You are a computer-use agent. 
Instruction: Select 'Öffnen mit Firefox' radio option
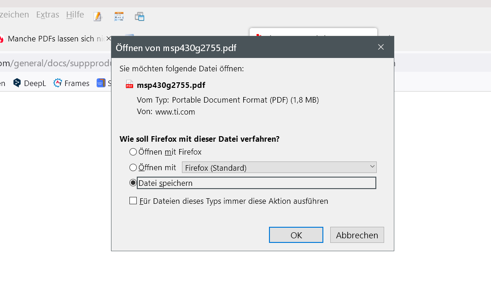coord(133,152)
